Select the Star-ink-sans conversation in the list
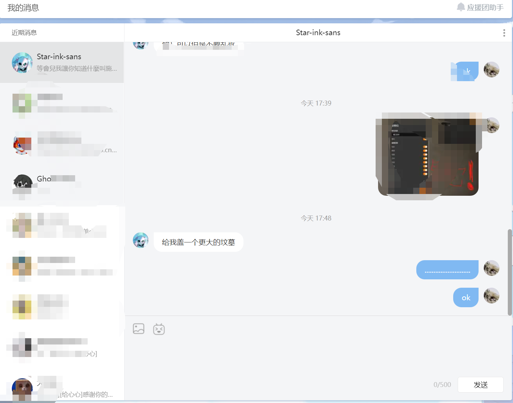 (62, 62)
